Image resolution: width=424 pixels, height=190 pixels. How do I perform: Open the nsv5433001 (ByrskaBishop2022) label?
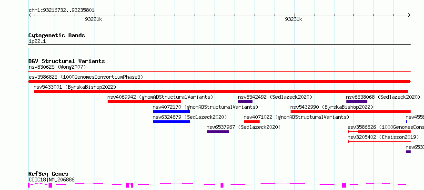point(75,87)
